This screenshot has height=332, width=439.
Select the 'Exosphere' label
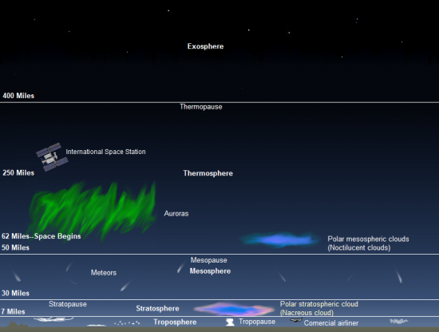coord(205,46)
